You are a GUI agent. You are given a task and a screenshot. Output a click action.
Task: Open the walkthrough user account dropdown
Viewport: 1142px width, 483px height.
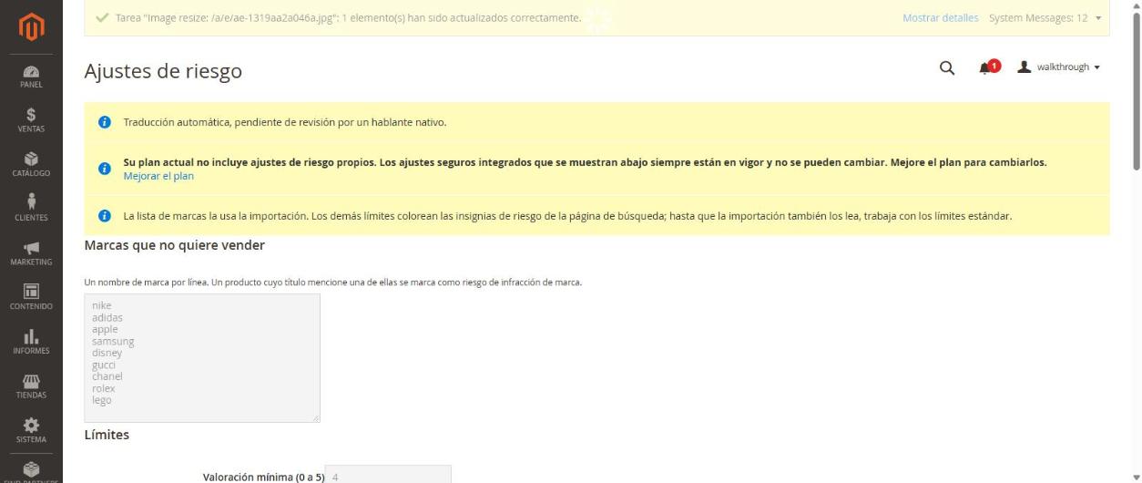[1058, 67]
